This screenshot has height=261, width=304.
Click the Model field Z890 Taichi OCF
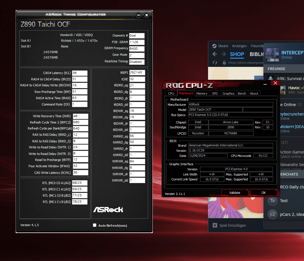click(215, 109)
